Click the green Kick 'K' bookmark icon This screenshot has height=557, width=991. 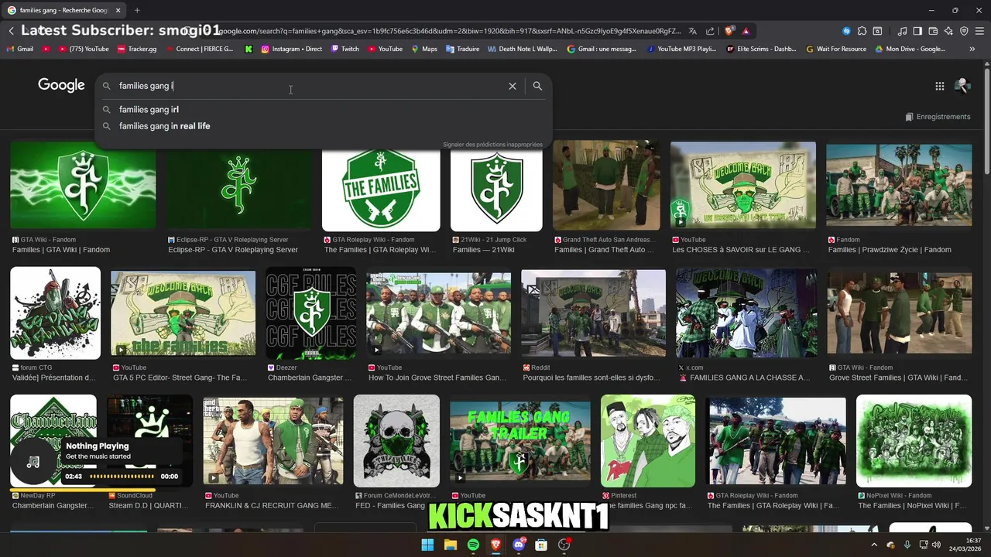[249, 49]
